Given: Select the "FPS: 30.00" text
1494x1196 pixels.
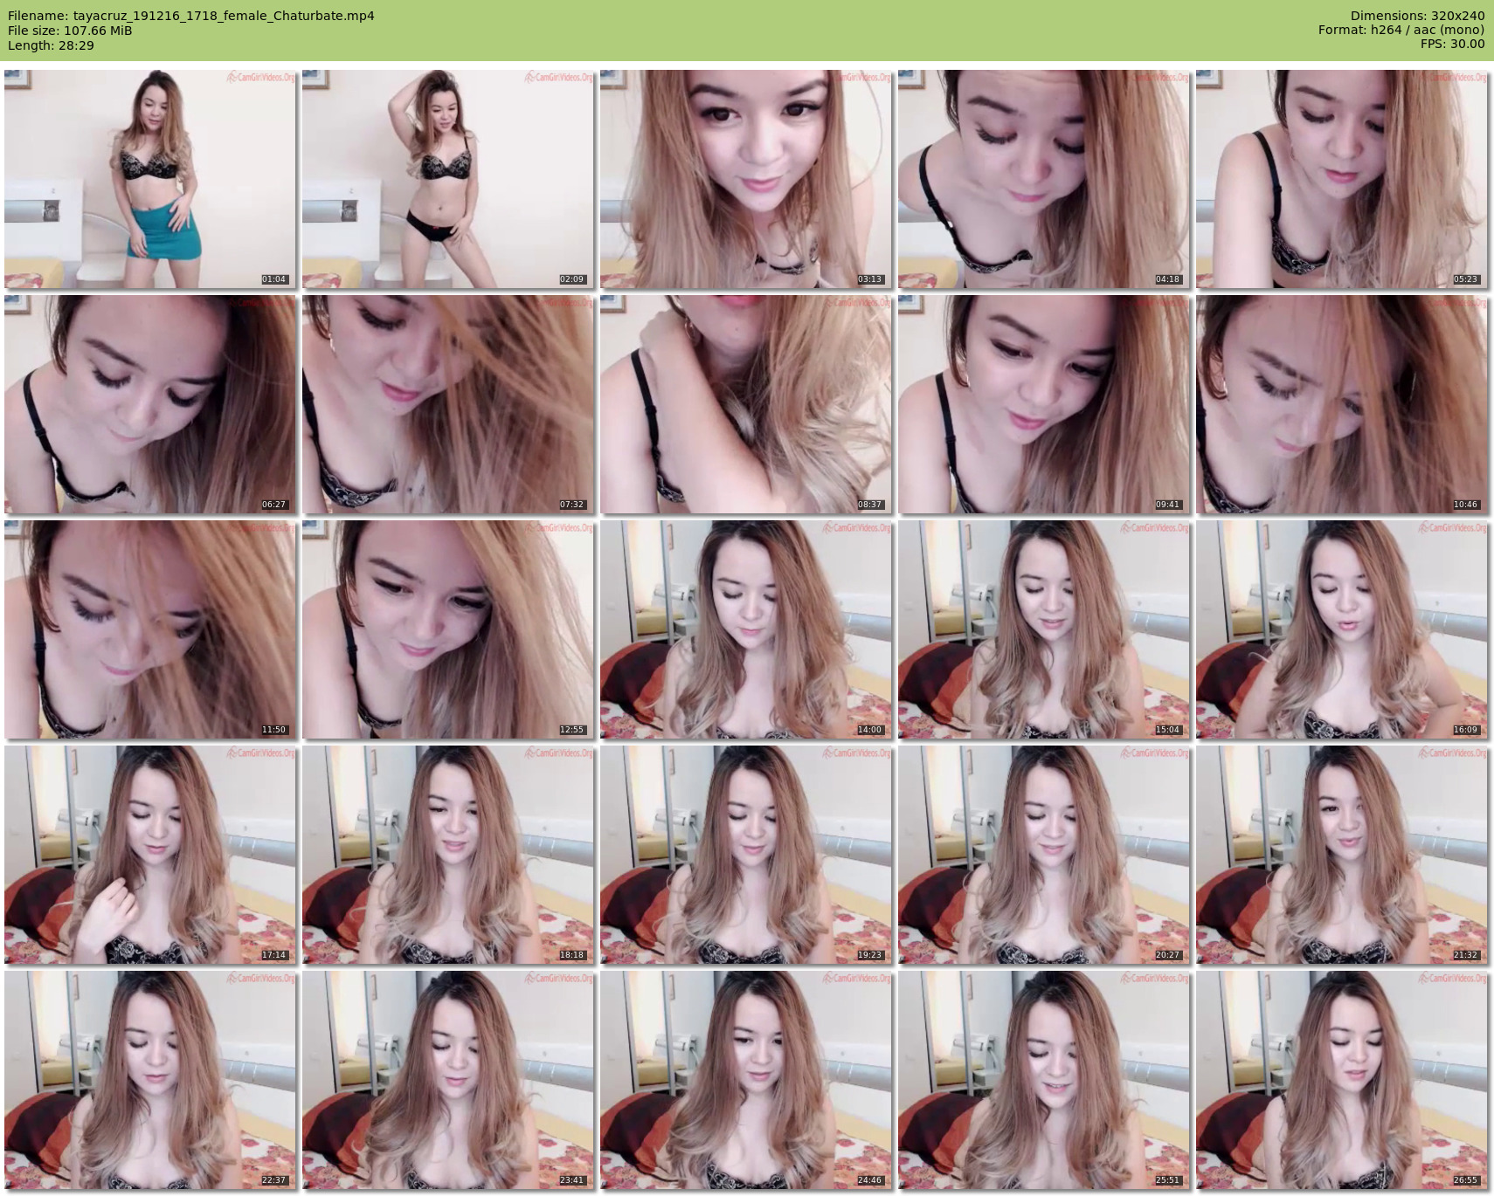Looking at the screenshot, I should click(x=1452, y=45).
